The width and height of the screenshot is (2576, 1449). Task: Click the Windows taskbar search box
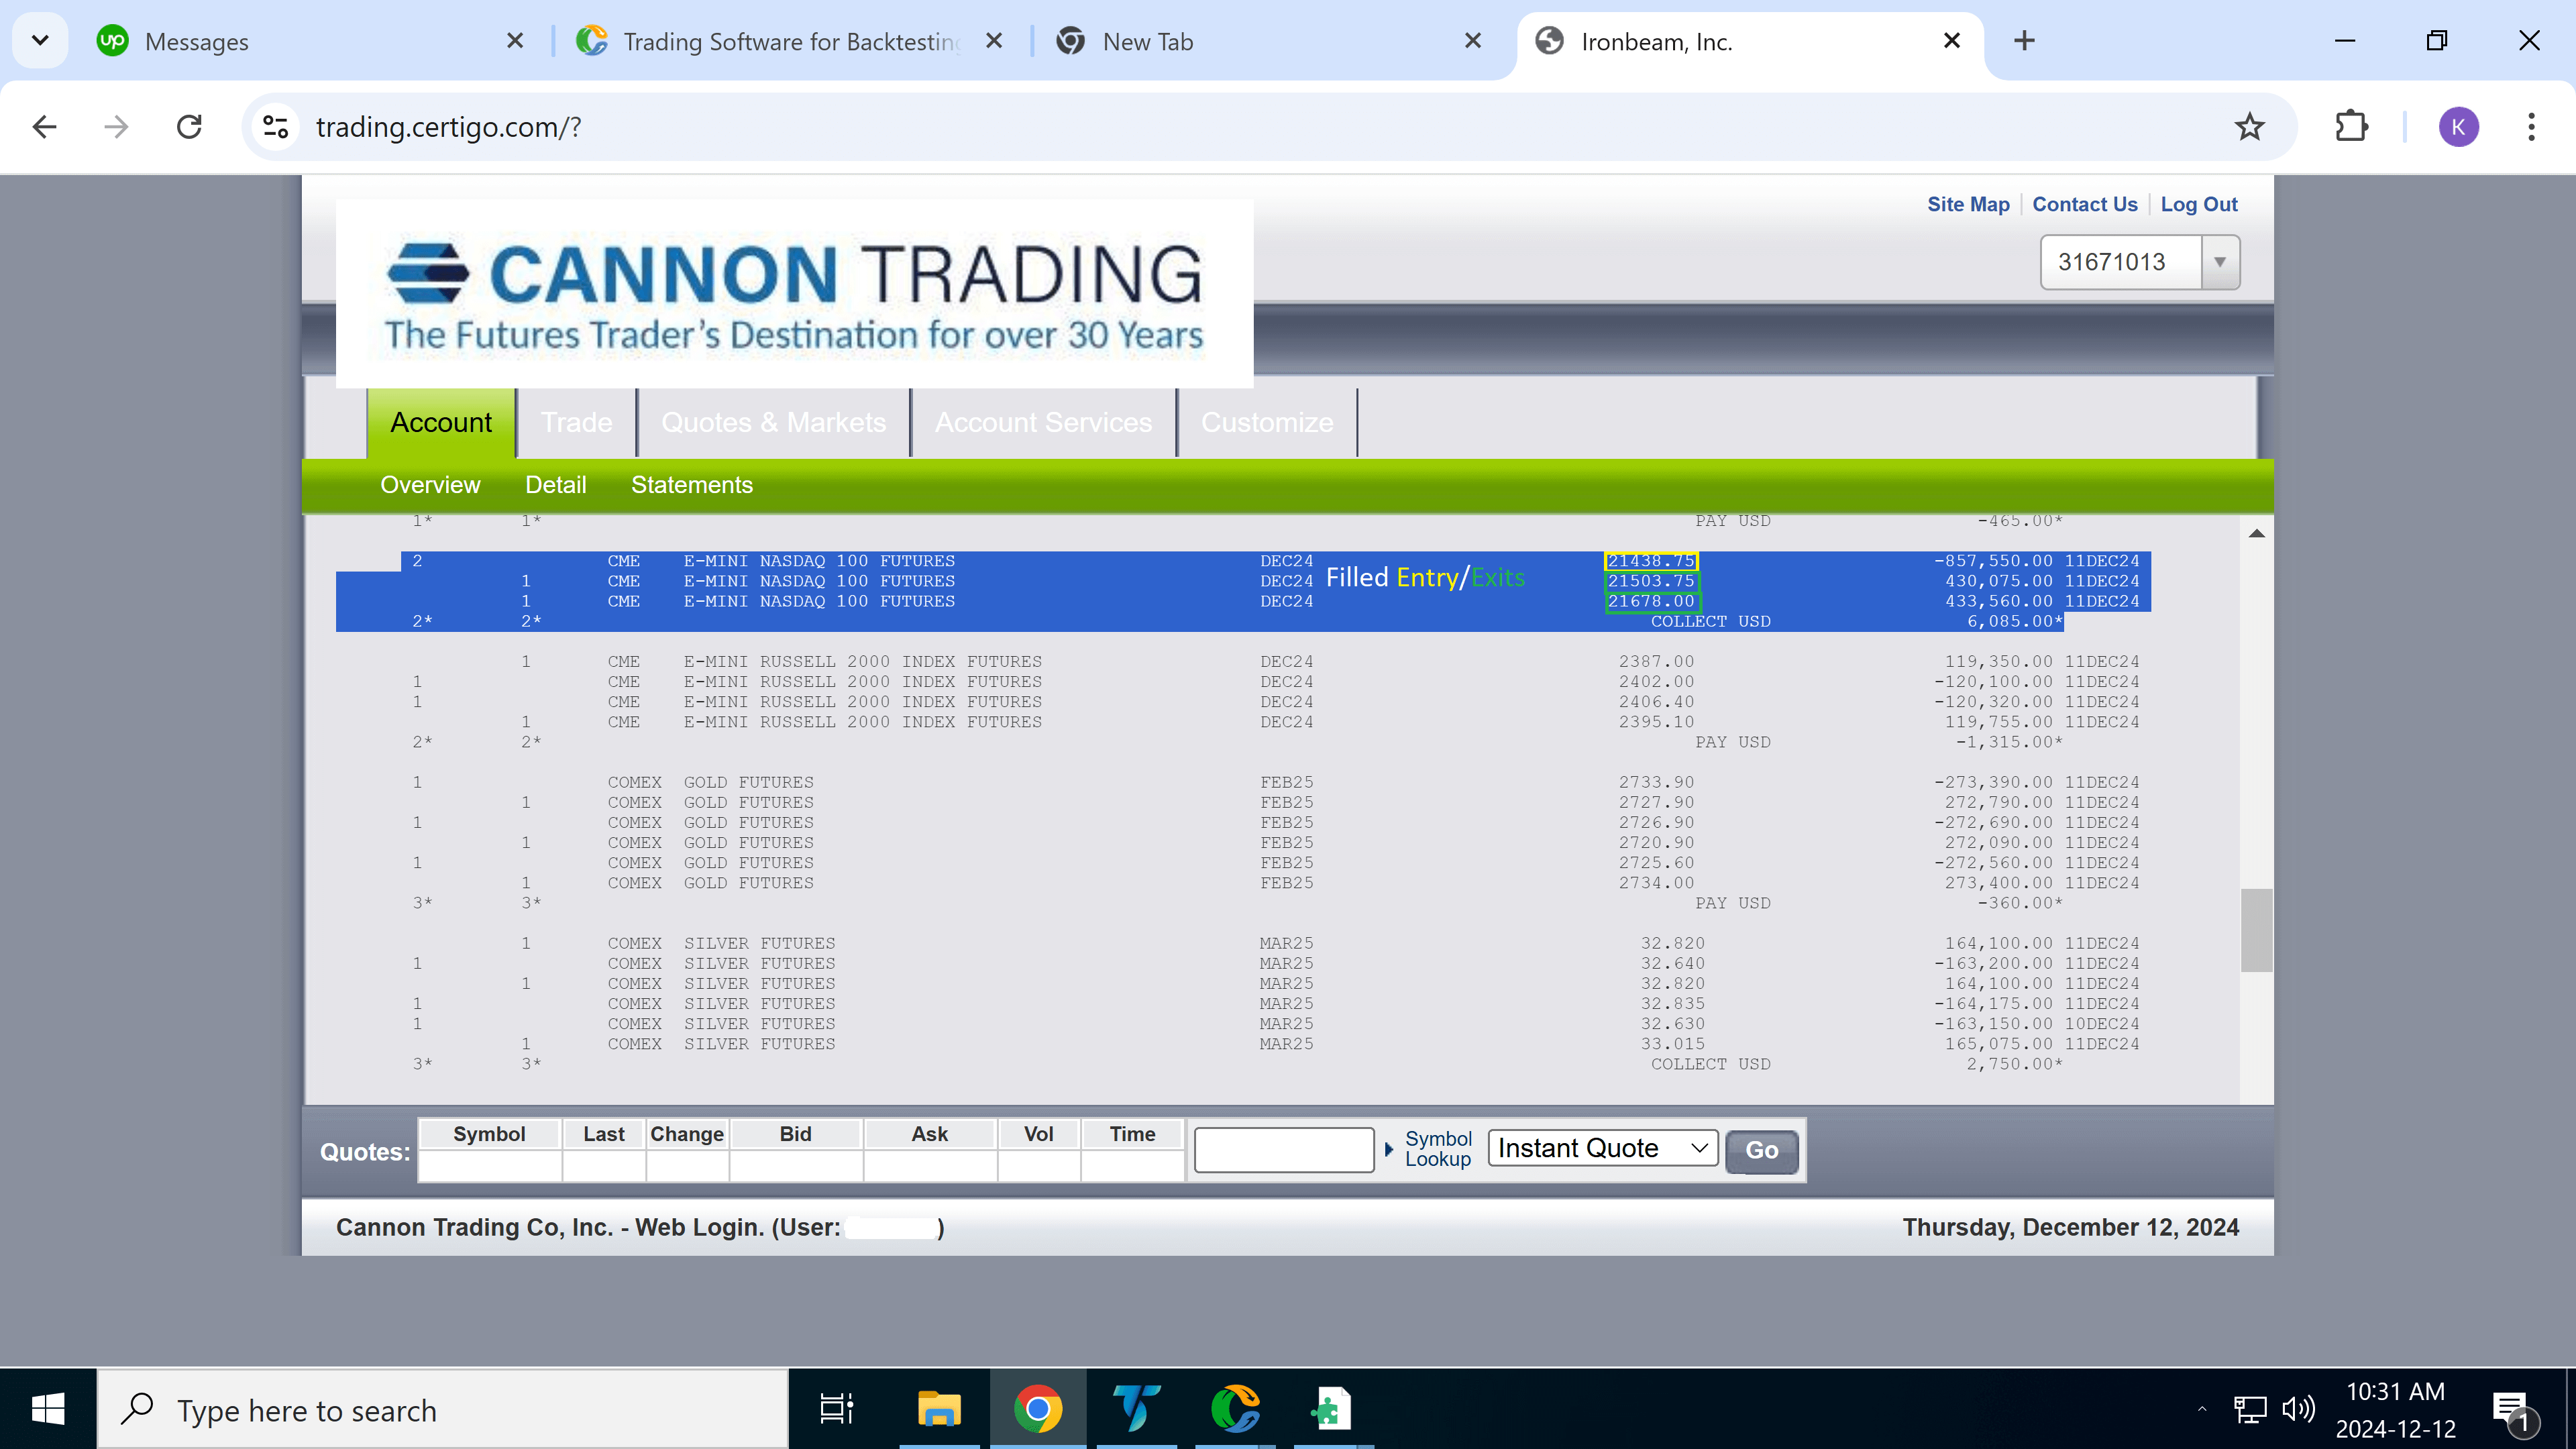[443, 1410]
